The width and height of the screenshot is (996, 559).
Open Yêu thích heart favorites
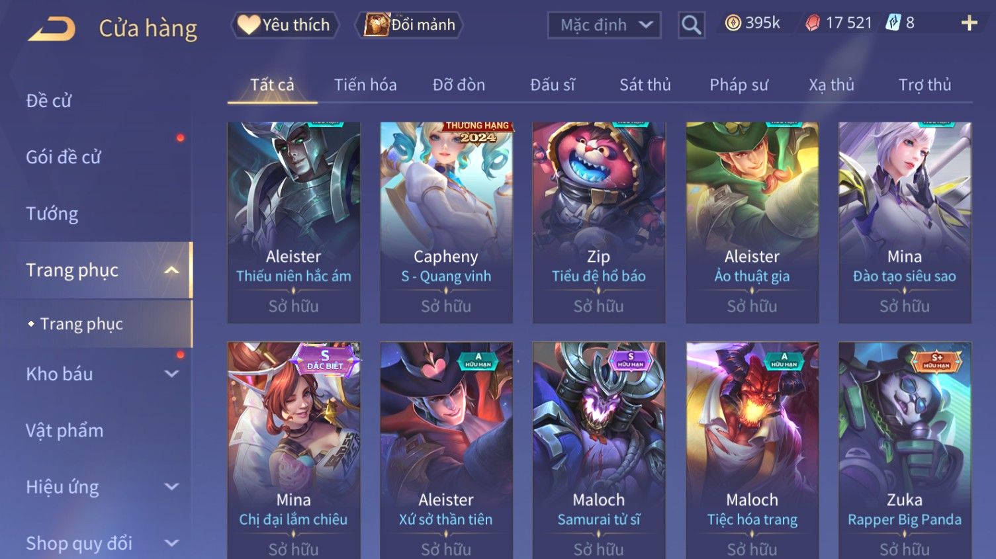point(285,25)
